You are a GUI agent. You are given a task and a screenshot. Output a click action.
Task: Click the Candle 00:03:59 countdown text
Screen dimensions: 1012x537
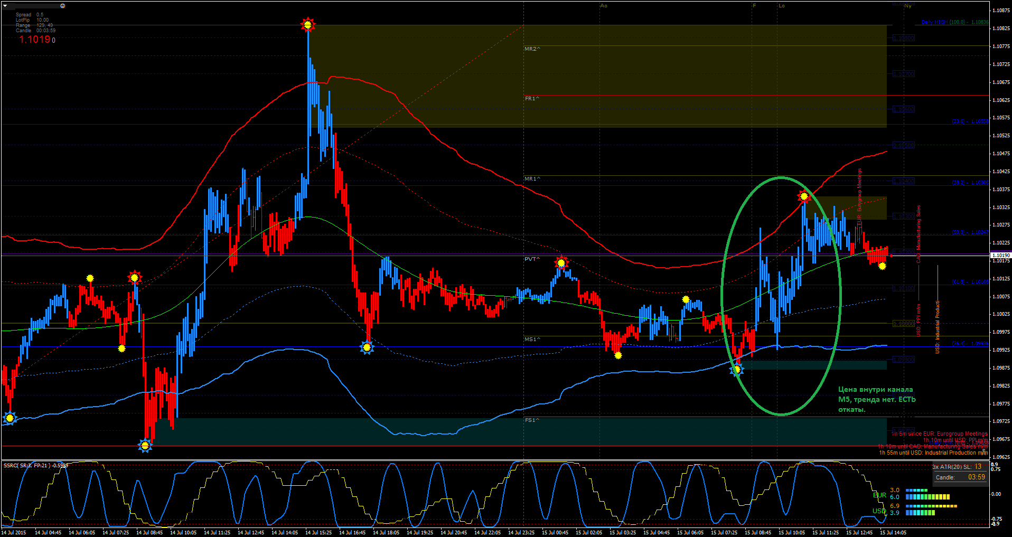point(35,31)
